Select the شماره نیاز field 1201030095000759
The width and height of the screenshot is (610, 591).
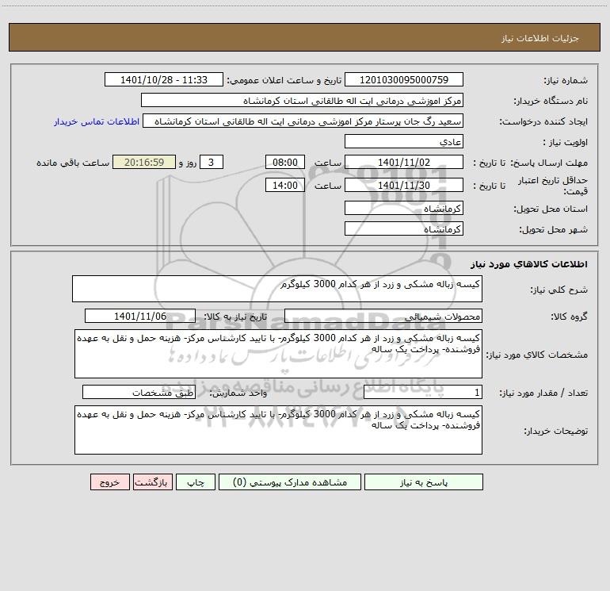point(404,79)
